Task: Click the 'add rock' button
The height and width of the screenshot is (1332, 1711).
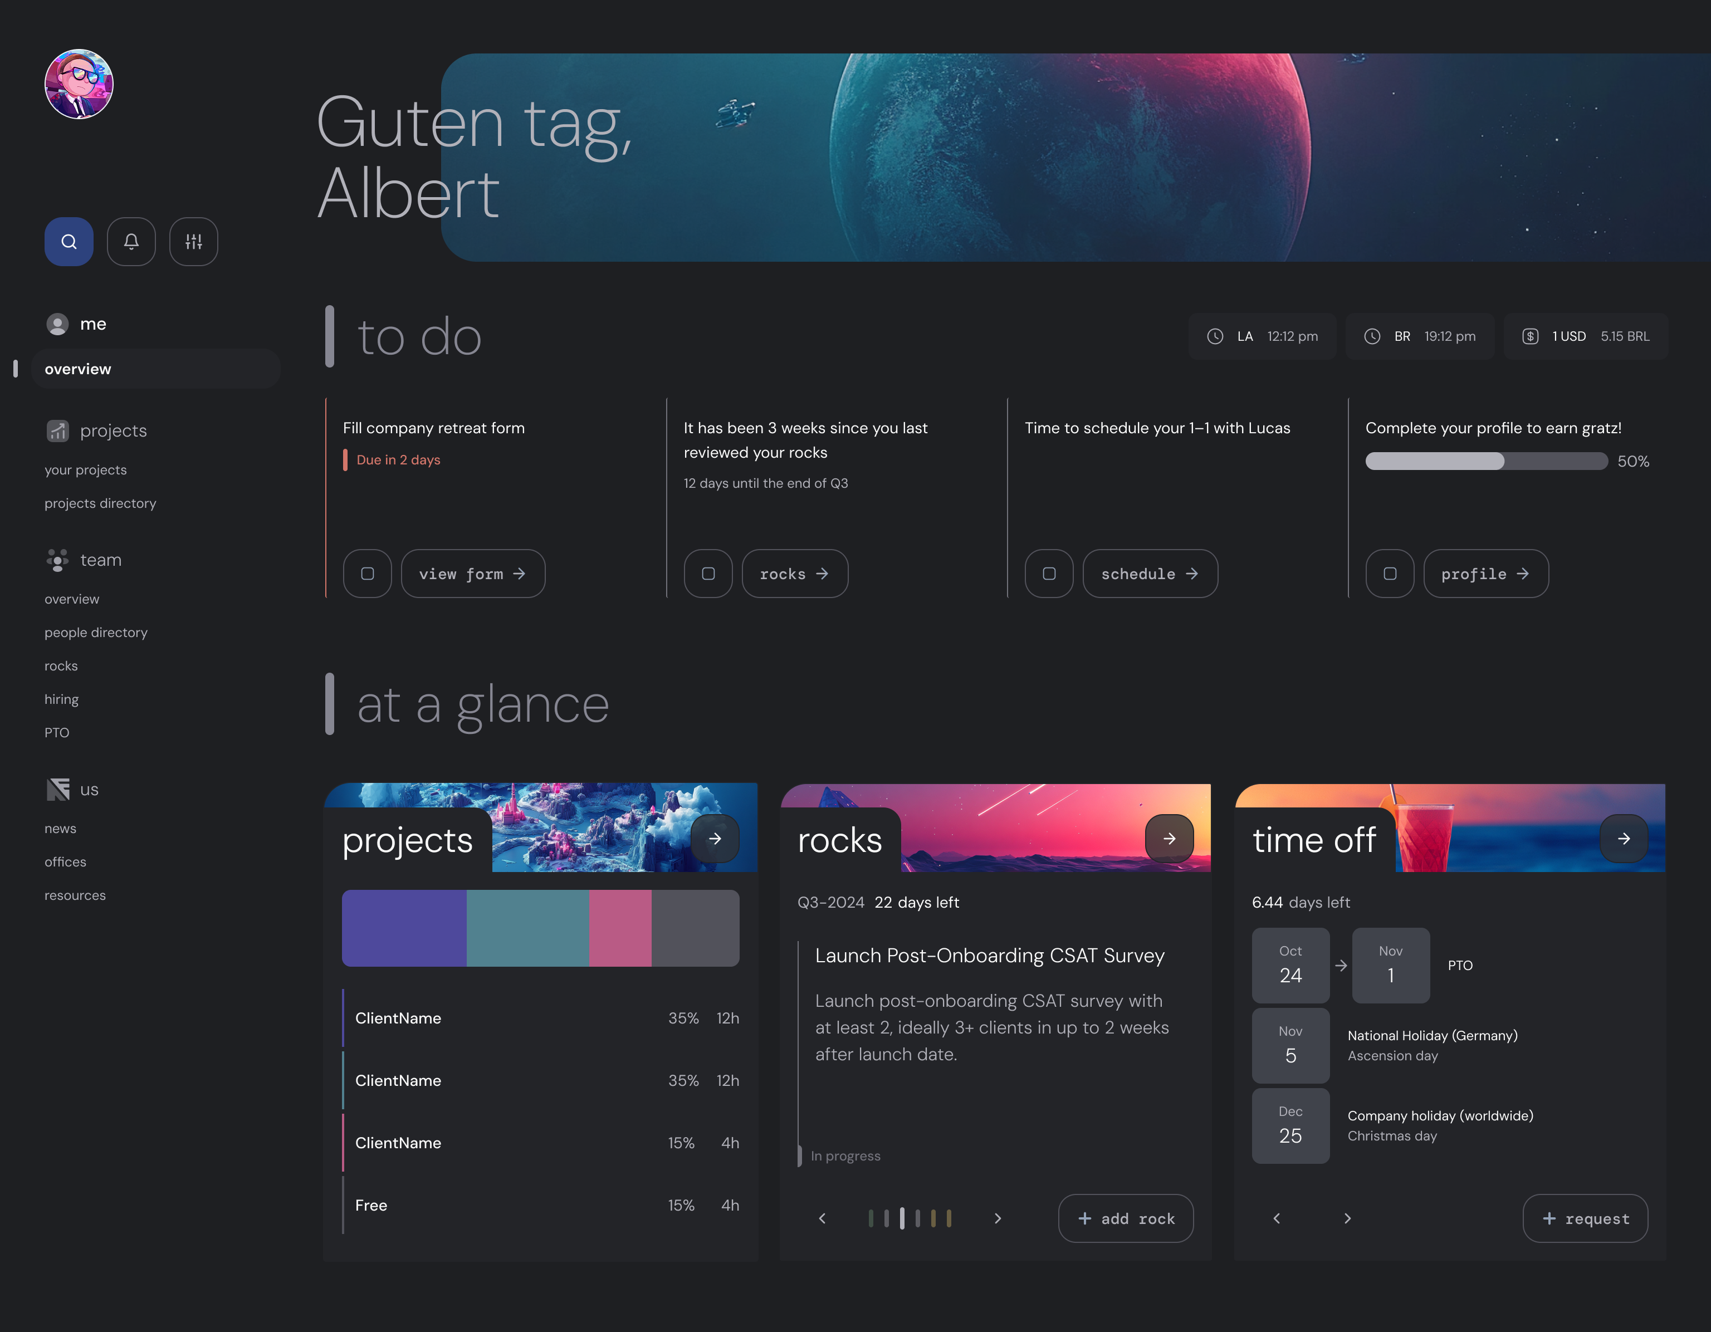Action: 1126,1218
